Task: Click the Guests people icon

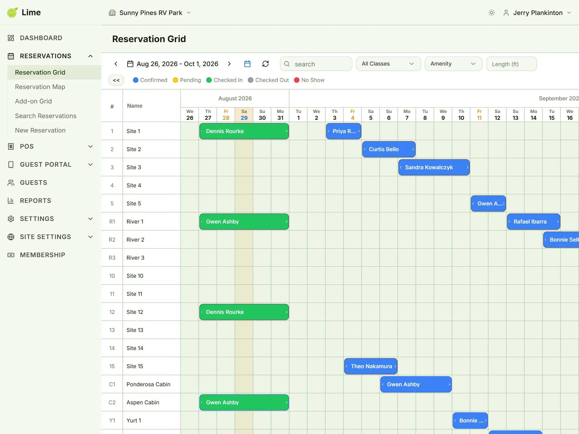Action: click(x=11, y=183)
